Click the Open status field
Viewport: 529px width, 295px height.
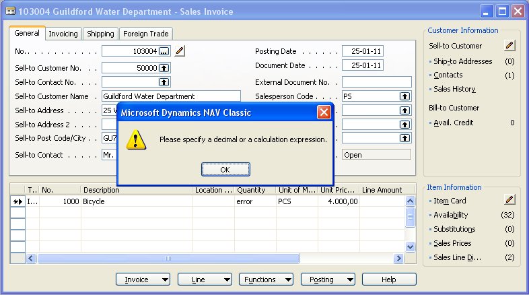point(376,155)
